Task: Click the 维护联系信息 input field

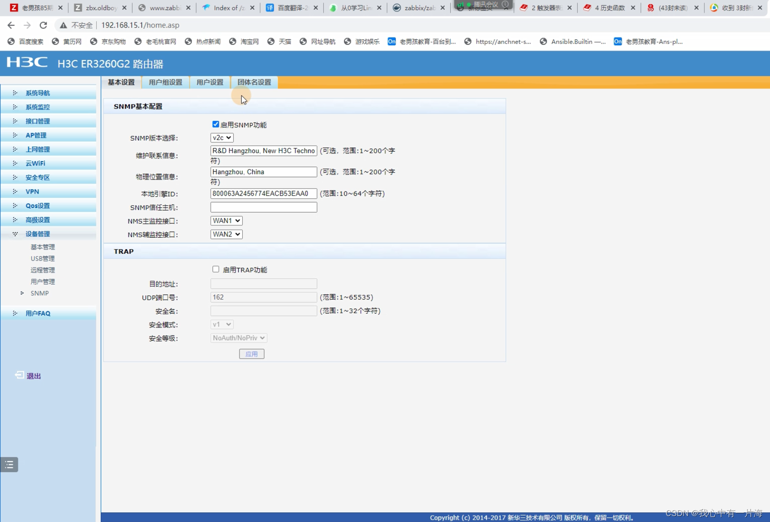Action: pyautogui.click(x=264, y=151)
